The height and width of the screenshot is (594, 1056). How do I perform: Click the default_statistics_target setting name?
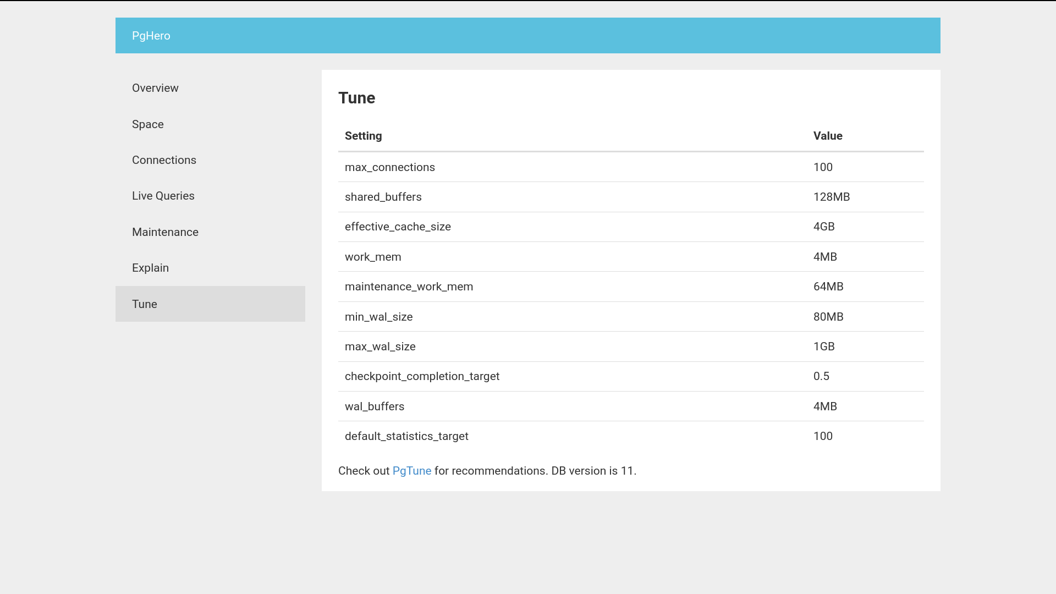(406, 436)
